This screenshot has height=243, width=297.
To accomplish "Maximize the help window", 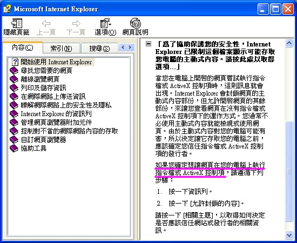I will click(275, 9).
